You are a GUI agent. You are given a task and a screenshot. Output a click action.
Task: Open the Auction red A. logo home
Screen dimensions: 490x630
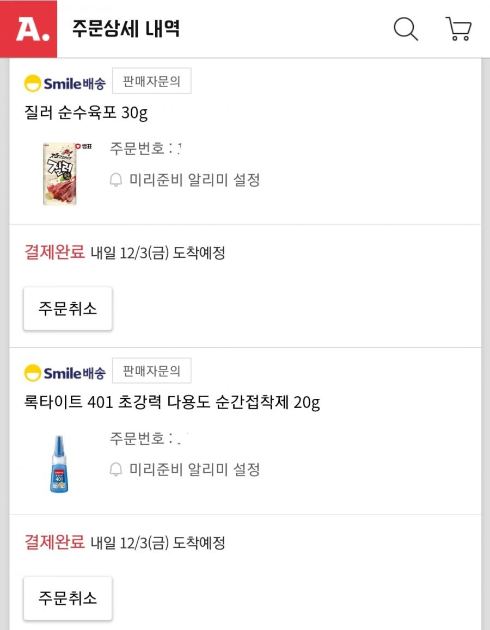28,29
